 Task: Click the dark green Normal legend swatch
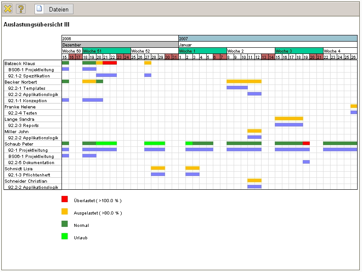[x=65, y=224]
